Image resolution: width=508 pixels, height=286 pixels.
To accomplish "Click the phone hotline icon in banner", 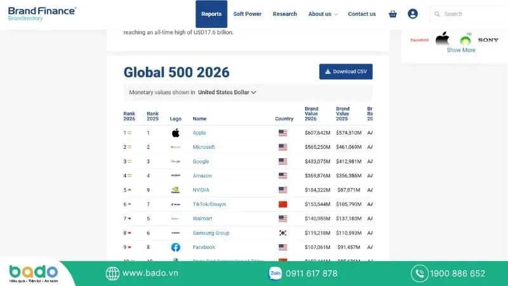I will pyautogui.click(x=420, y=273).
